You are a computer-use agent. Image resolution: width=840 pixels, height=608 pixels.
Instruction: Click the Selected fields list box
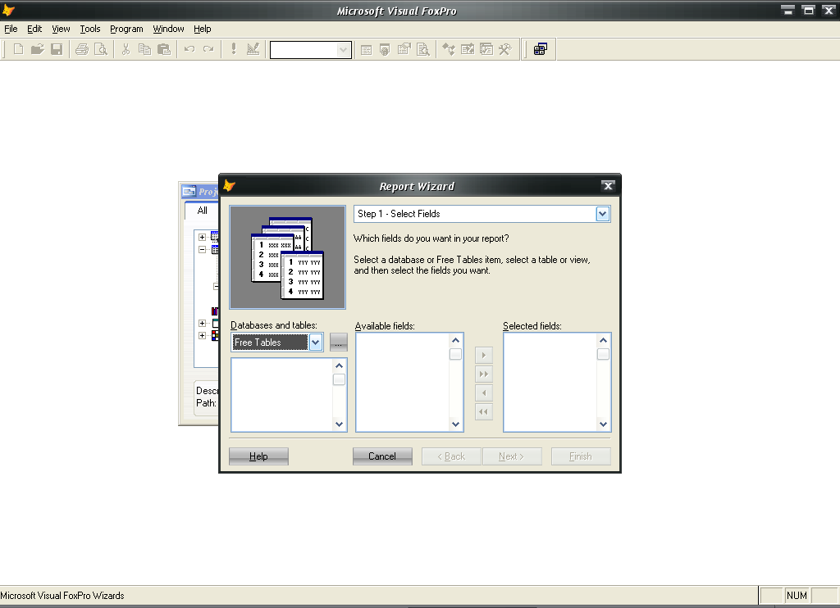pyautogui.click(x=557, y=382)
